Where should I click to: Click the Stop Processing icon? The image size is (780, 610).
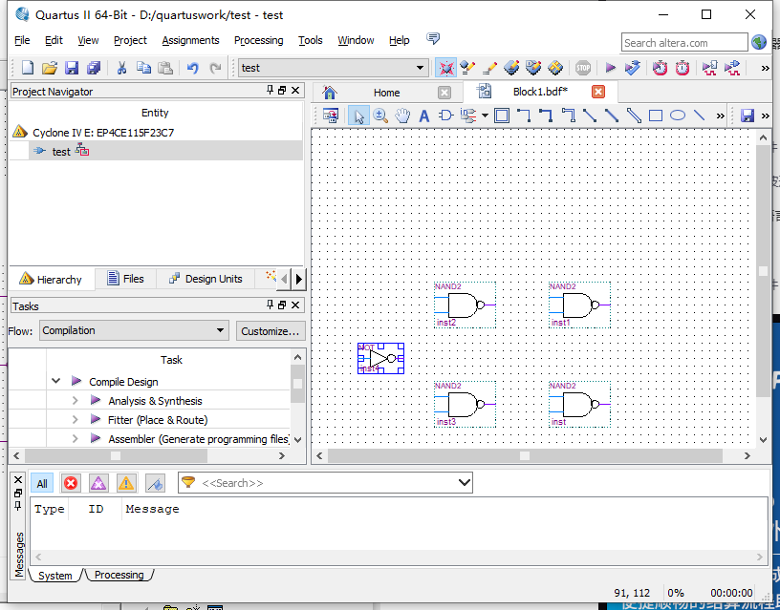(583, 68)
